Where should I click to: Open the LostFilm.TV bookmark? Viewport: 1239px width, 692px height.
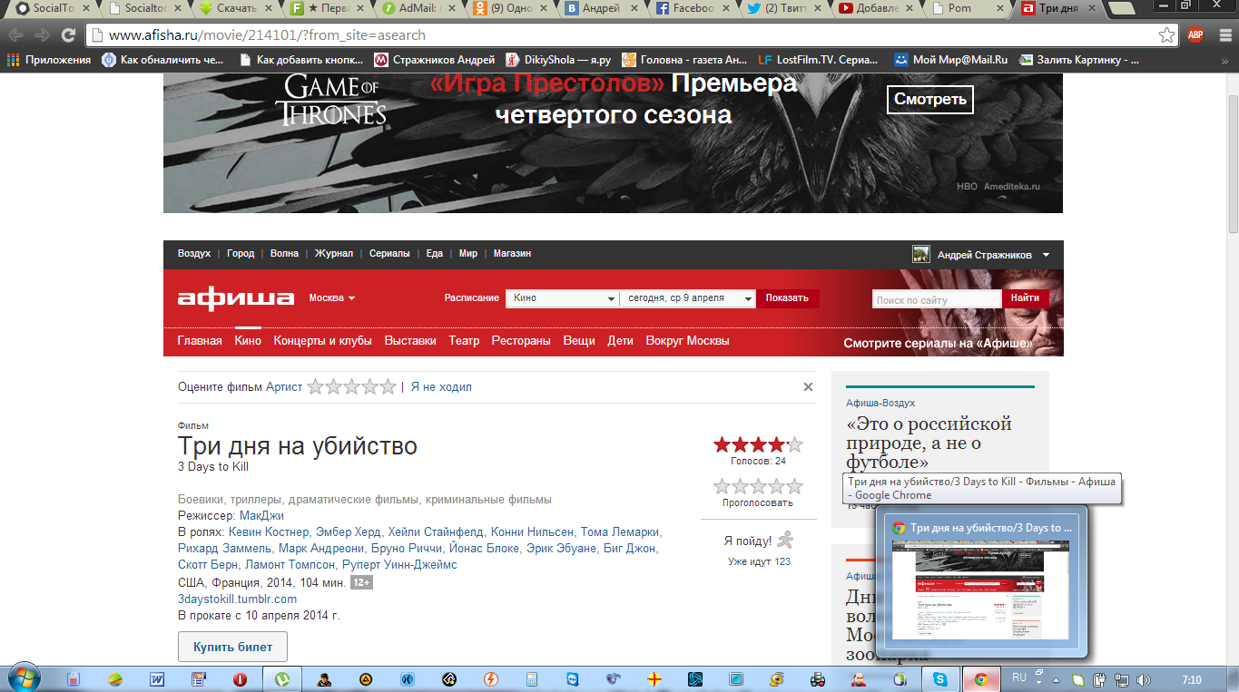coord(819,60)
